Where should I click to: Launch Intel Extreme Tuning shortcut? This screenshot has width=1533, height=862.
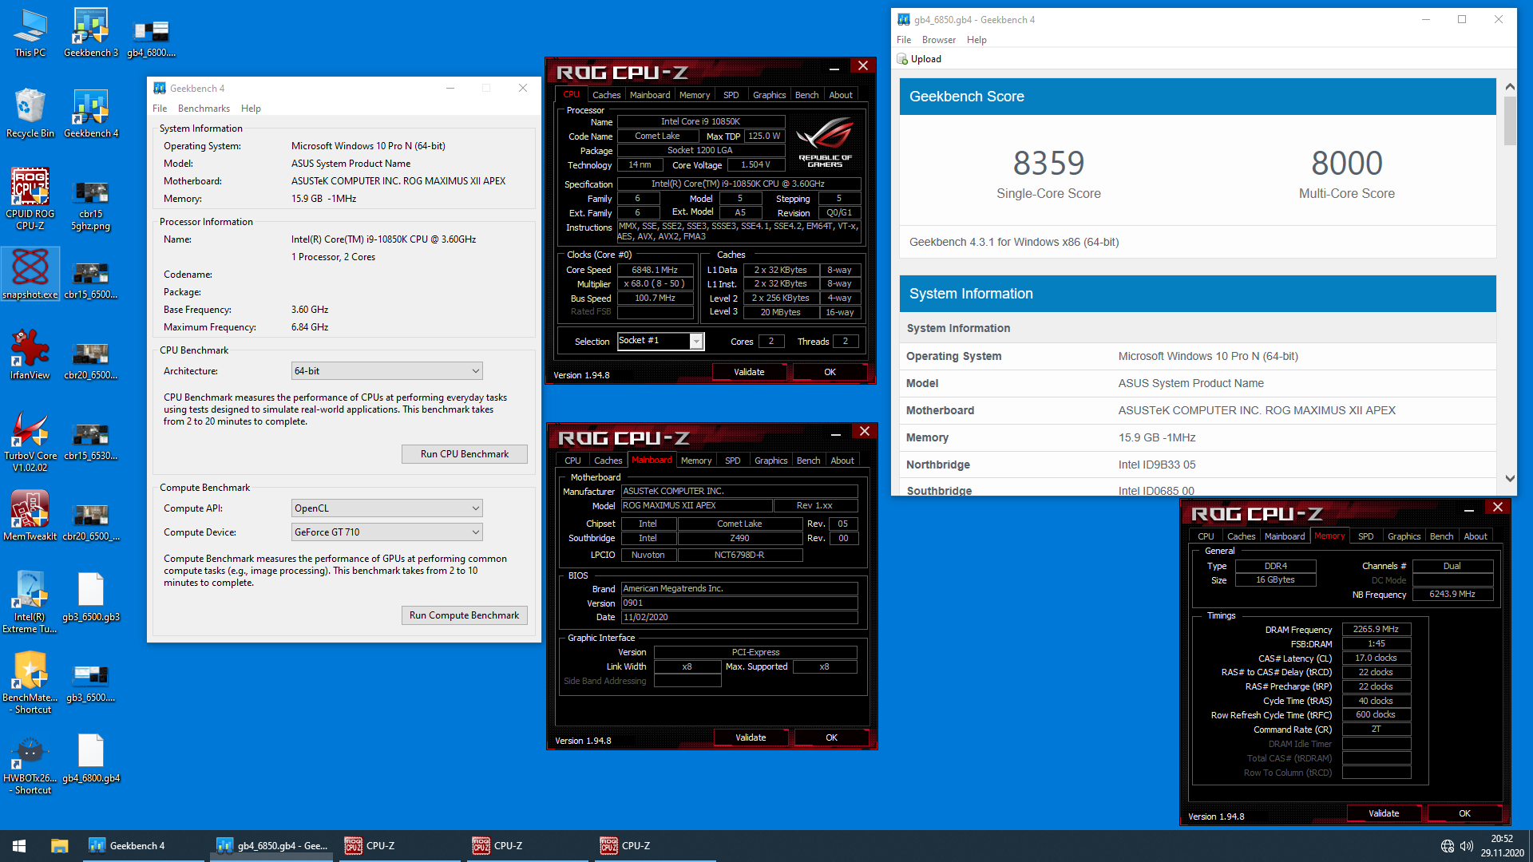(30, 603)
